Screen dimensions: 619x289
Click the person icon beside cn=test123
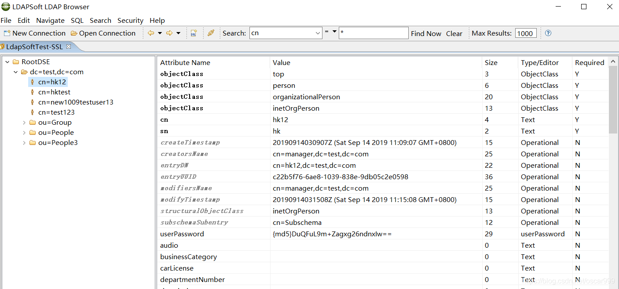point(33,112)
